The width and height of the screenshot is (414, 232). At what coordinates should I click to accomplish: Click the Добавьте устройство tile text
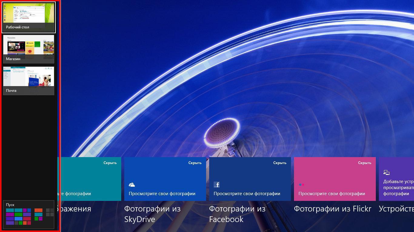coord(399,188)
